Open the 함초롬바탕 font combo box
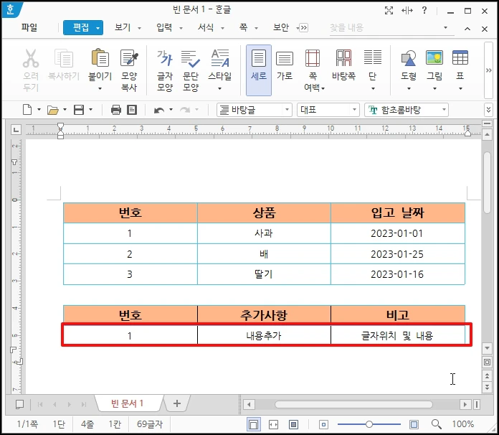 click(x=407, y=110)
